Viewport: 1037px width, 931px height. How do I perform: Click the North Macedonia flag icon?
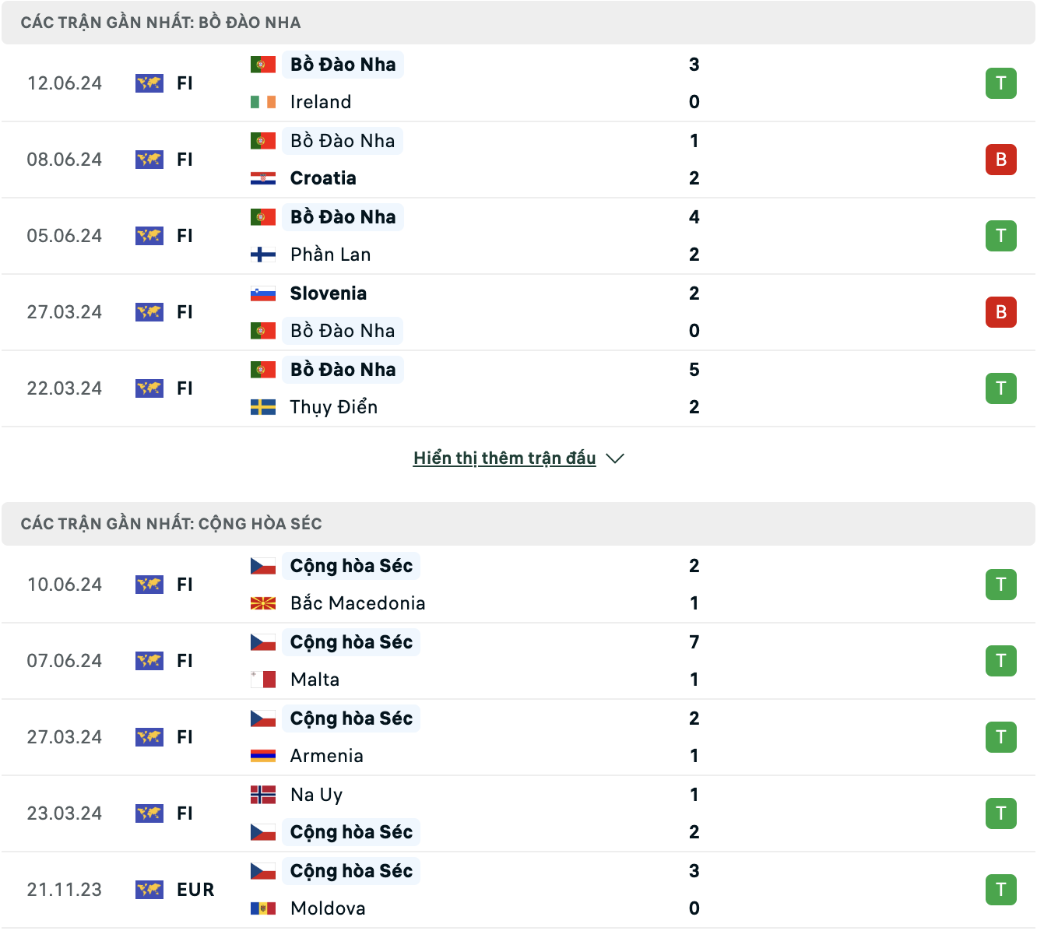[263, 603]
